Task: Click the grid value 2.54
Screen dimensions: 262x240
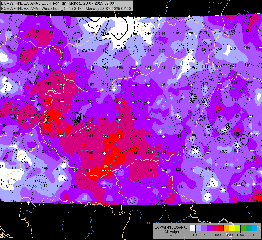Action: tap(148, 68)
